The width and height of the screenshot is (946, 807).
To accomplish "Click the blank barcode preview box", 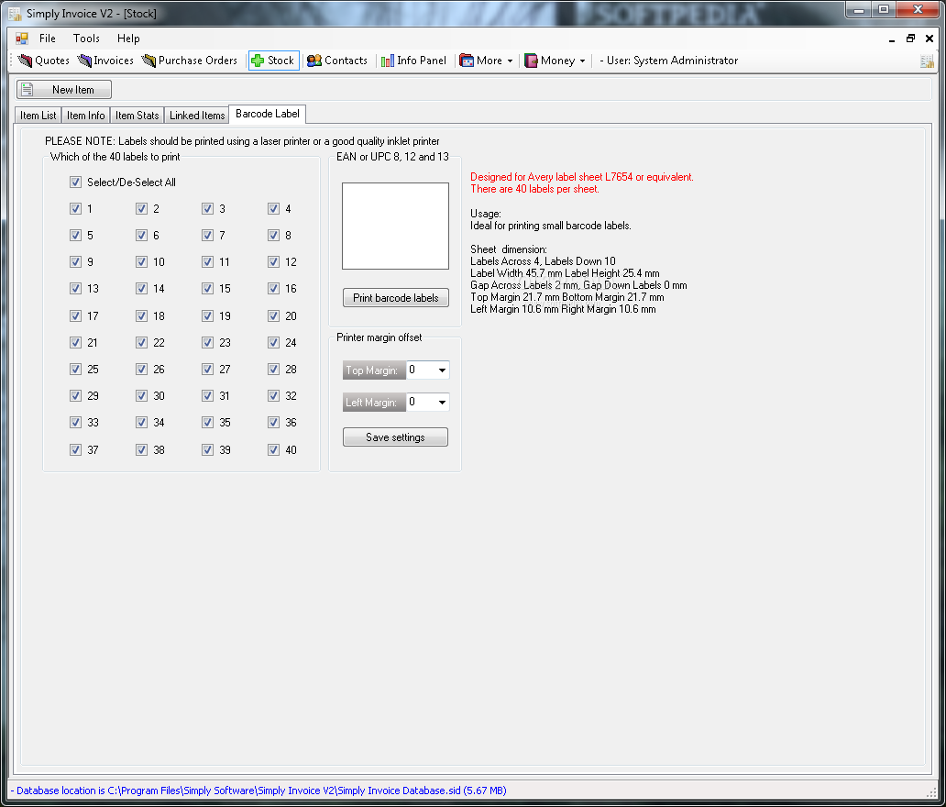I will pos(395,226).
